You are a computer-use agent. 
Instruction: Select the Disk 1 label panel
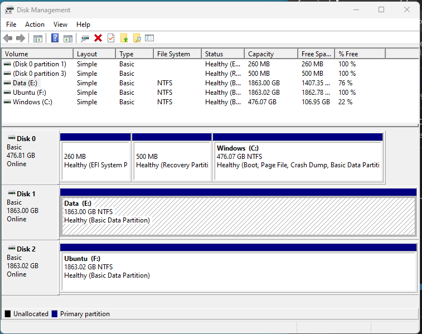(30, 212)
